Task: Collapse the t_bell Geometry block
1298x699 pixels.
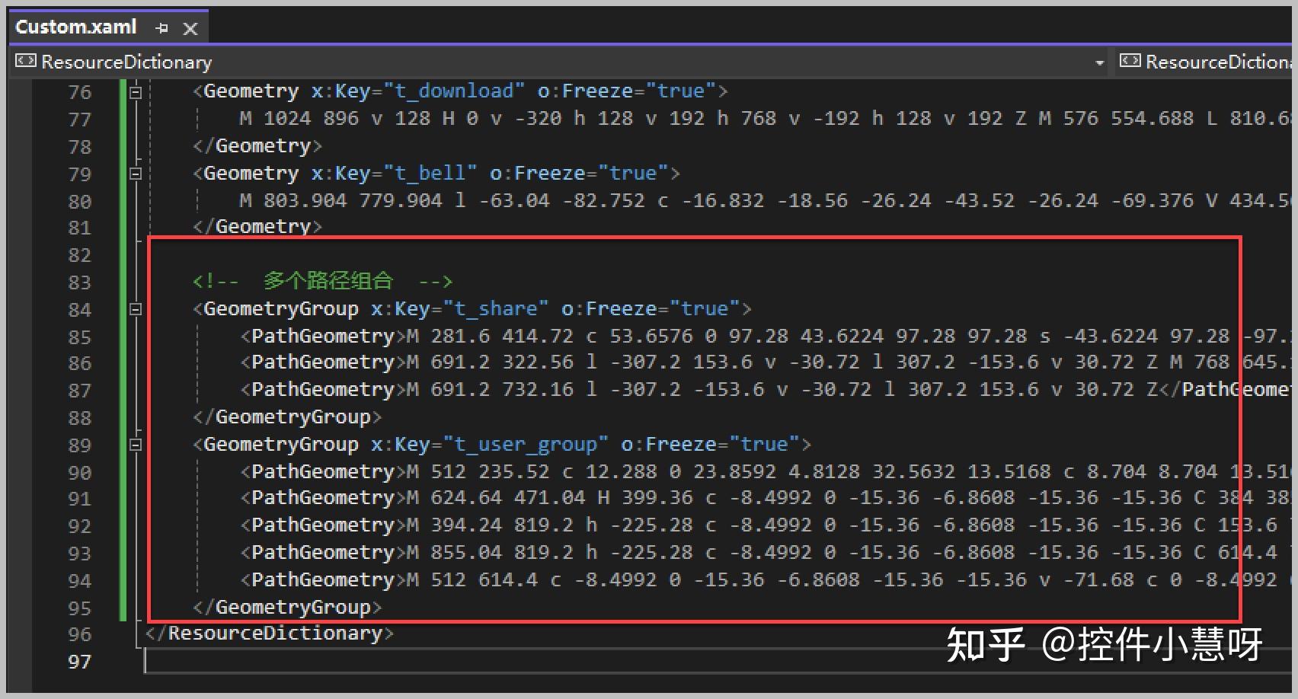Action: tap(136, 174)
